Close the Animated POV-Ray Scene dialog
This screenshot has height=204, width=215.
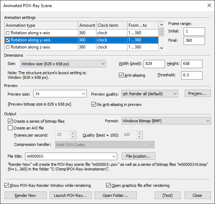click(209, 5)
